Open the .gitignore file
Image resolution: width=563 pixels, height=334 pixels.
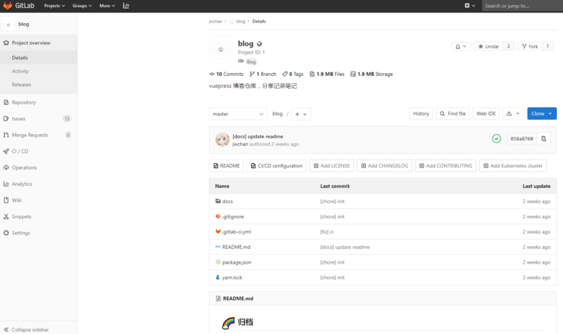233,217
